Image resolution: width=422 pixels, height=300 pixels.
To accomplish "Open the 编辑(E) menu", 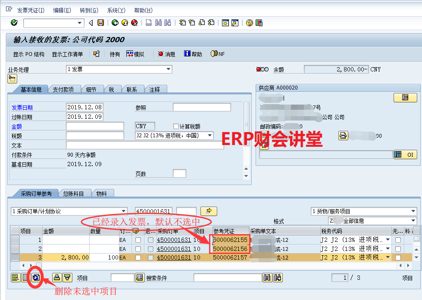I will tap(62, 10).
